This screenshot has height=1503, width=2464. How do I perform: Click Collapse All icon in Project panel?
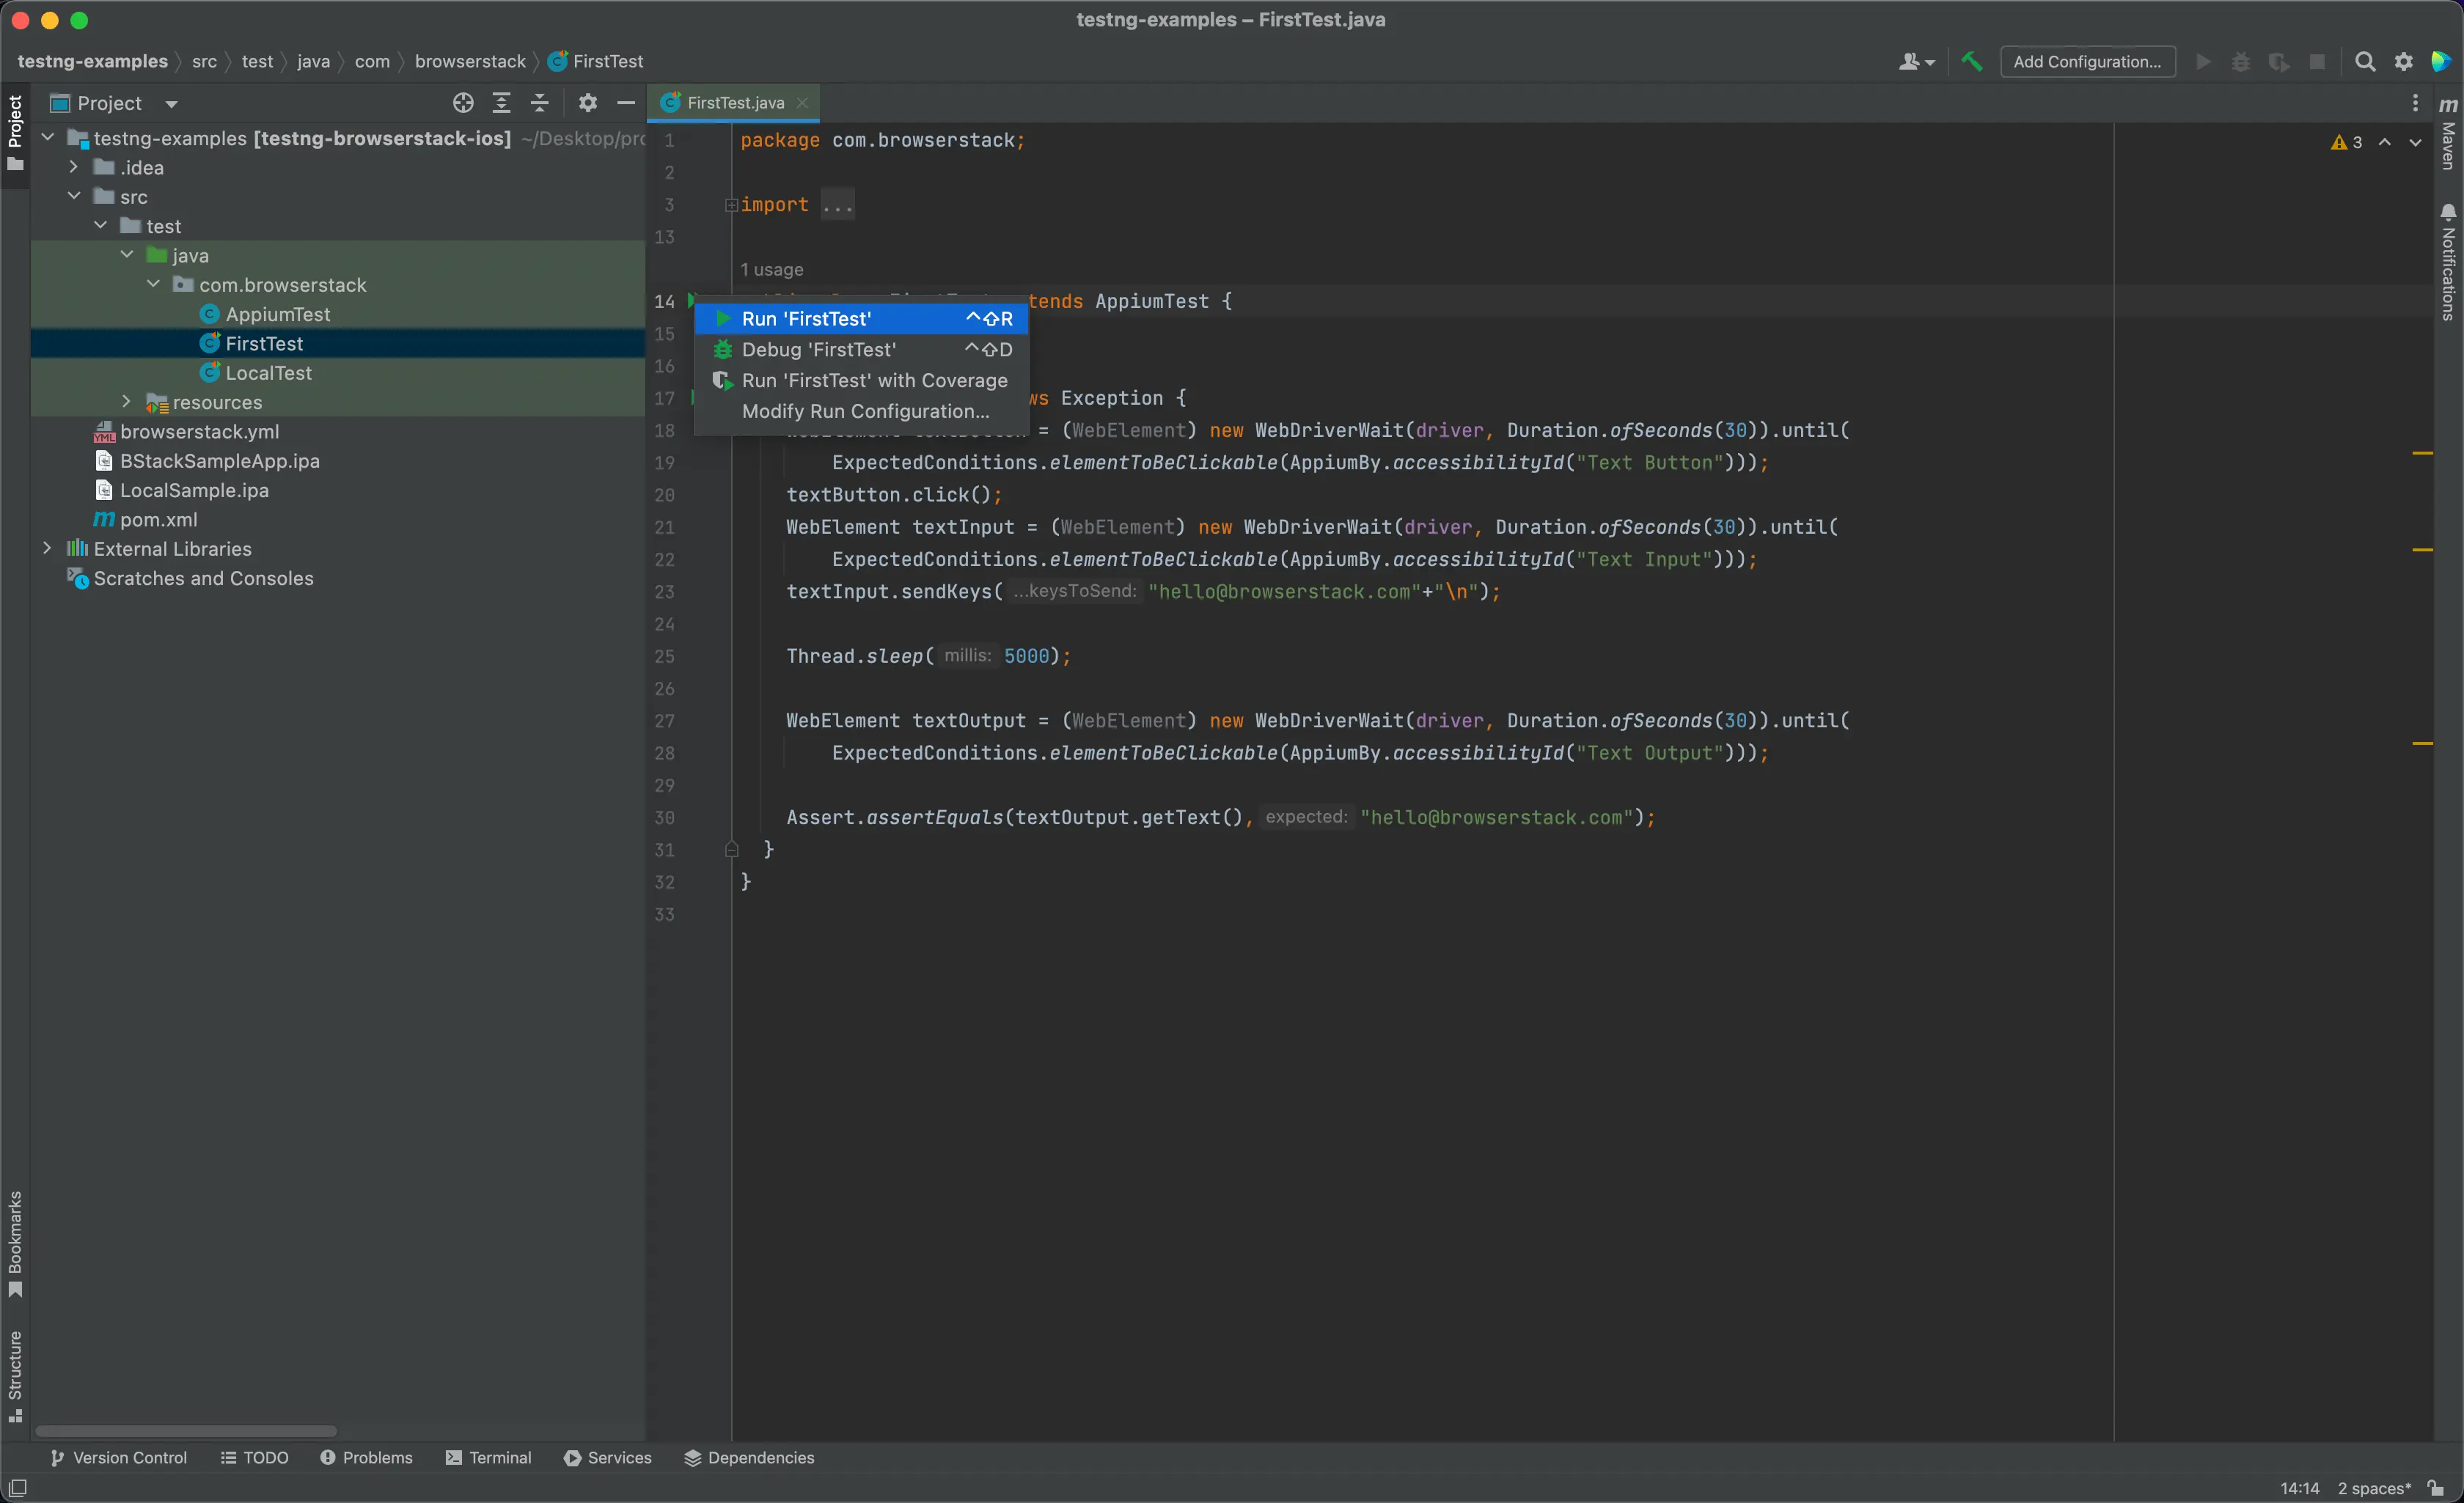click(540, 103)
